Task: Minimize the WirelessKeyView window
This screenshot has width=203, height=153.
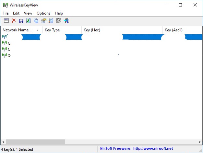Action: (166, 5)
